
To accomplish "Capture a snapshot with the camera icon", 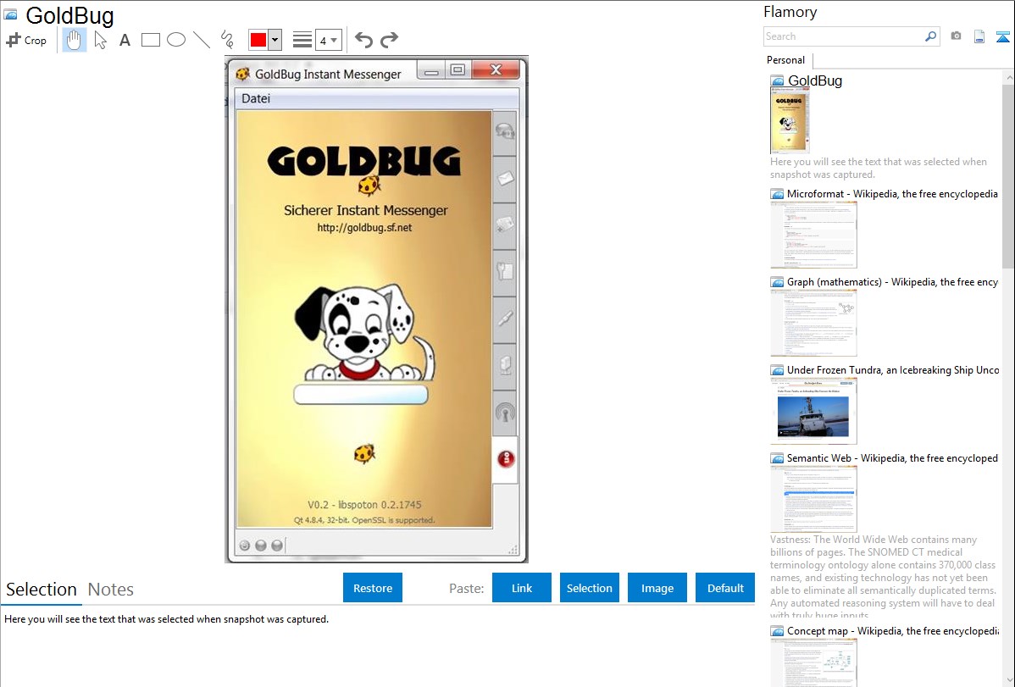I will (956, 36).
